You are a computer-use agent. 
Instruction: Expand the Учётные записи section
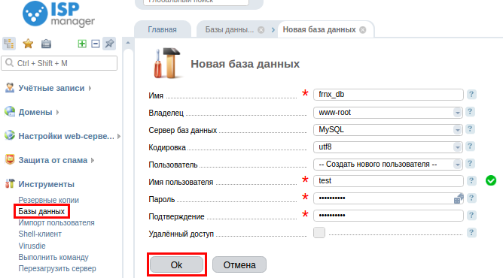(x=51, y=88)
